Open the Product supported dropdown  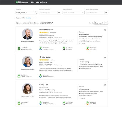point(97,13)
